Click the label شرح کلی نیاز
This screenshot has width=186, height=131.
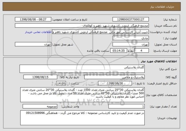click(x=168, y=69)
